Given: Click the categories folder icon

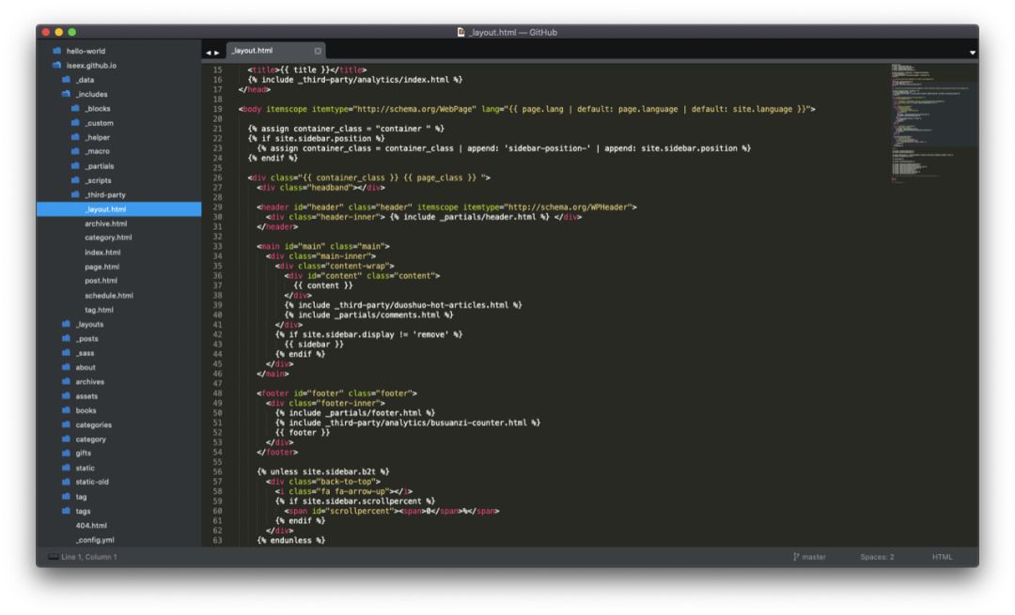Looking at the screenshot, I should click(x=66, y=425).
